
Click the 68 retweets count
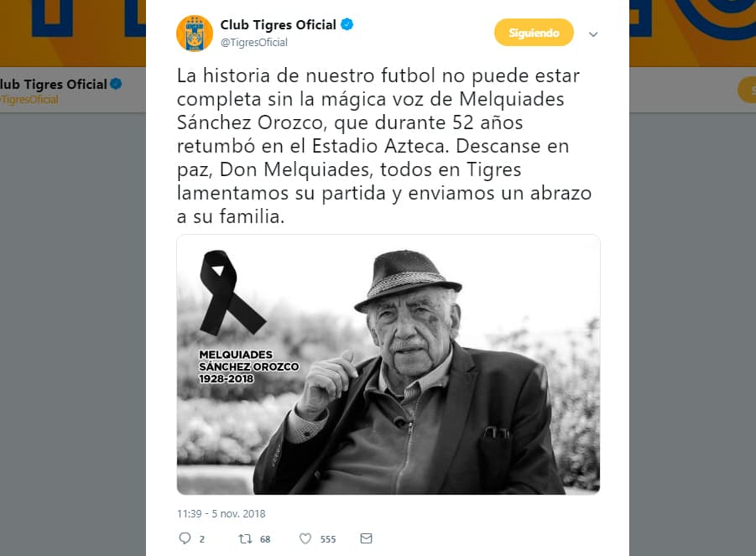pyautogui.click(x=265, y=539)
